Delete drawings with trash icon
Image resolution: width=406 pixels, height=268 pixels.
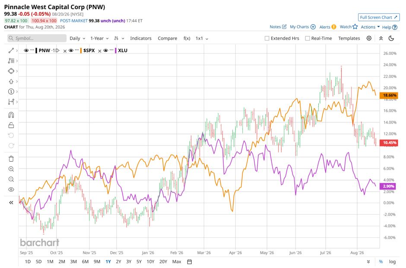click(x=11, y=159)
